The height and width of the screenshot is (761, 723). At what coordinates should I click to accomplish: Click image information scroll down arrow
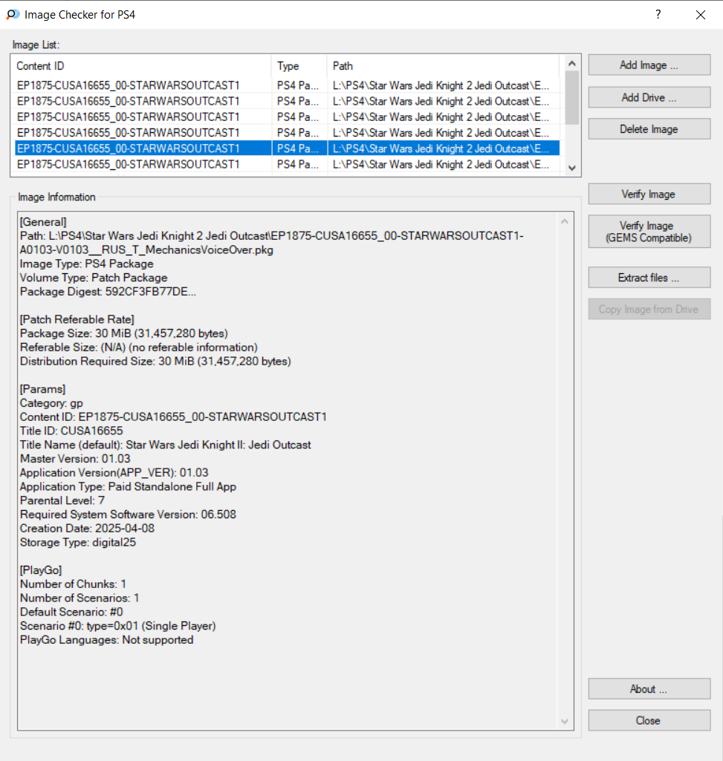tap(565, 722)
